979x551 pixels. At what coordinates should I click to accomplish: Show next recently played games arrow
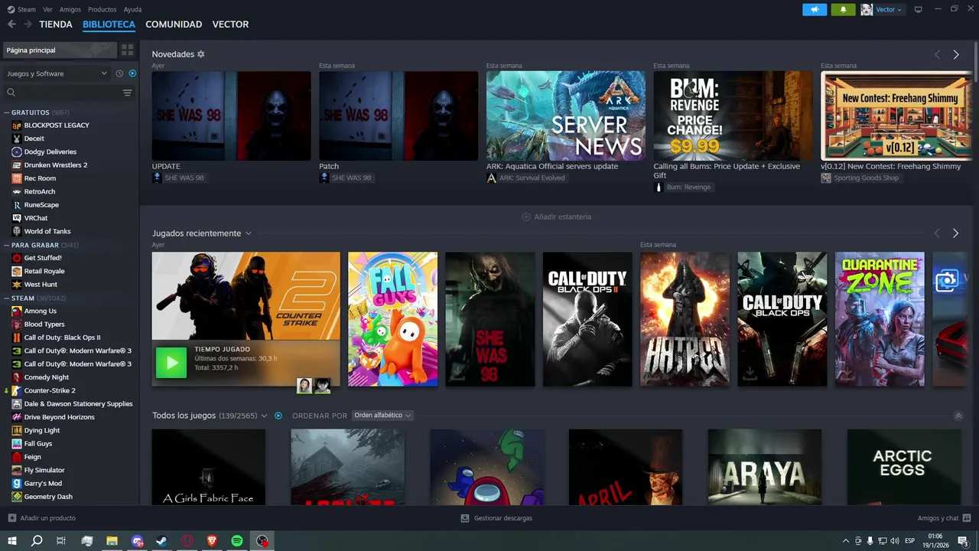tap(955, 233)
